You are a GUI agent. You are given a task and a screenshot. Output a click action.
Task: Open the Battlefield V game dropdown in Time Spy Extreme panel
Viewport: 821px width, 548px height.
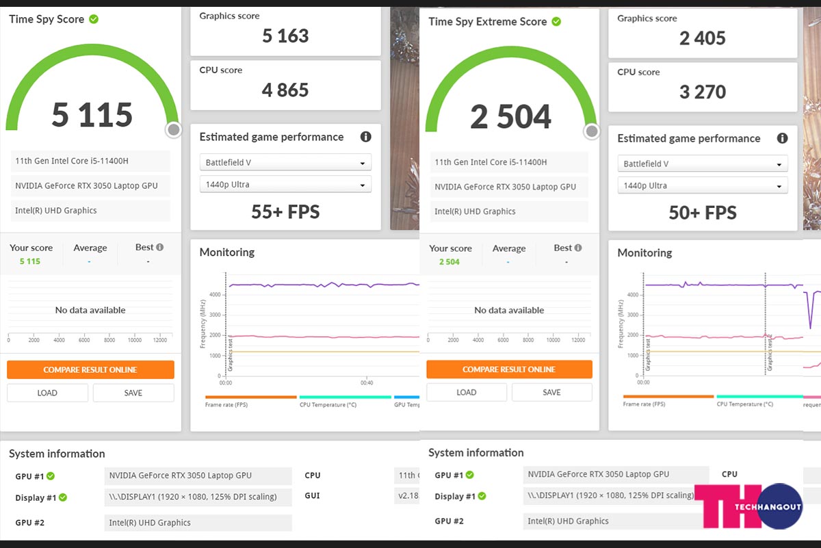click(703, 164)
